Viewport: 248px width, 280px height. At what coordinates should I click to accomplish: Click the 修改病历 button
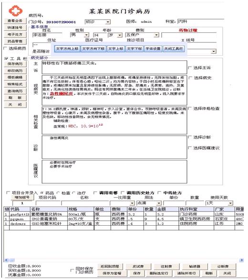(15, 70)
